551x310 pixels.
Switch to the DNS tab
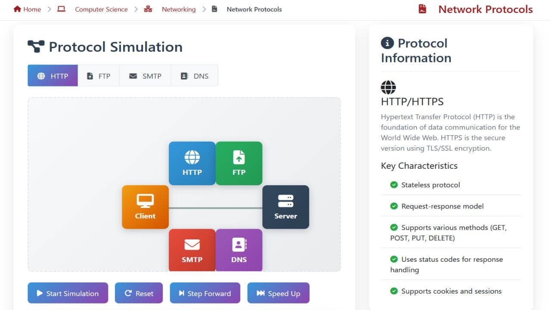195,76
